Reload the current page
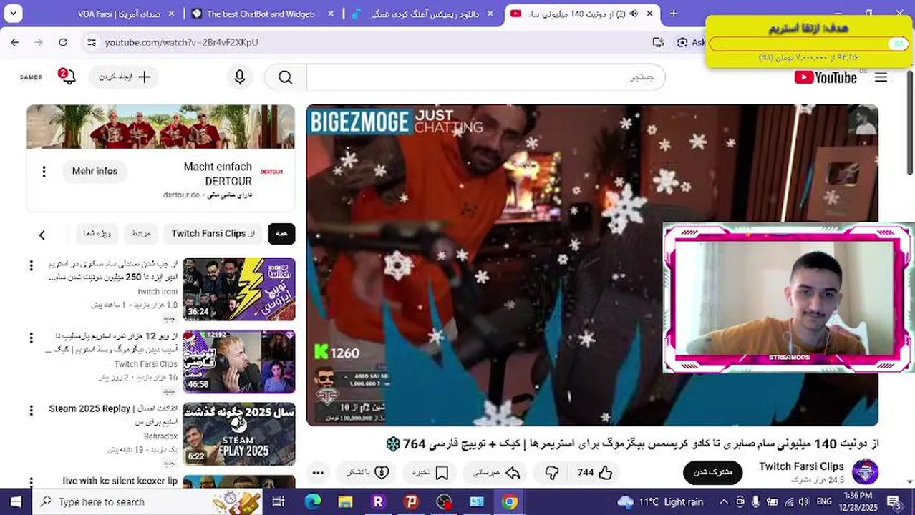Screen dimensions: 915x515 pos(63,42)
